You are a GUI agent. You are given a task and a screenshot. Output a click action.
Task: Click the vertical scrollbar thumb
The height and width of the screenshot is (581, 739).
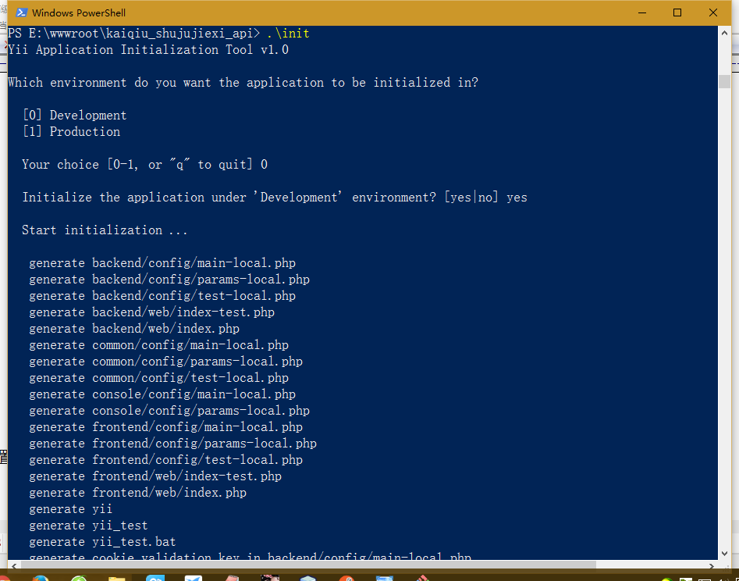pyautogui.click(x=724, y=80)
